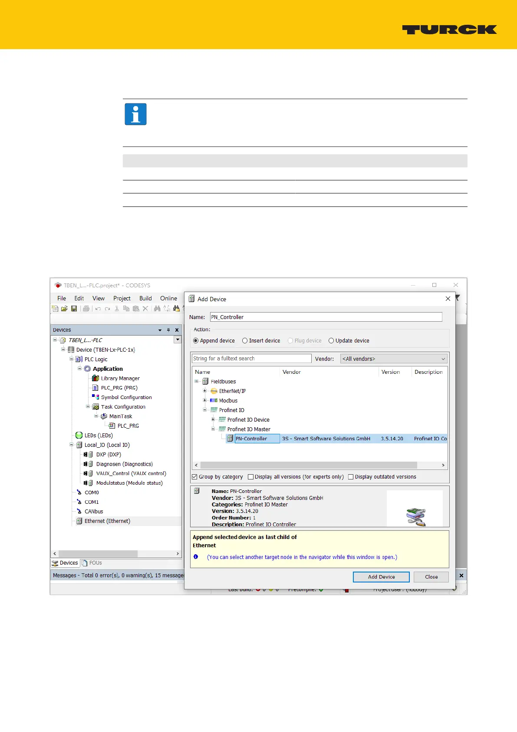Pin the Devices panel with pushpin icon
The image size is (517, 732).
click(x=168, y=330)
